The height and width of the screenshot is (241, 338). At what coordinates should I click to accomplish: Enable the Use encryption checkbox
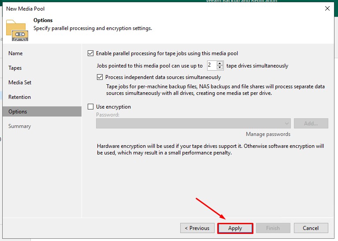coord(91,107)
